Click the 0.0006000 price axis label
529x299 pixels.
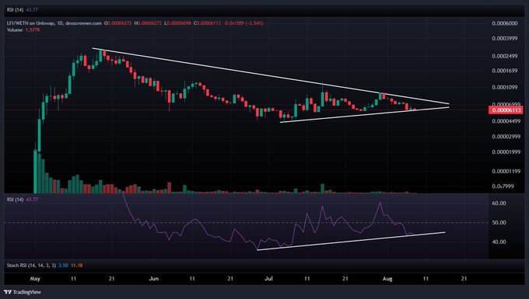[x=504, y=23]
